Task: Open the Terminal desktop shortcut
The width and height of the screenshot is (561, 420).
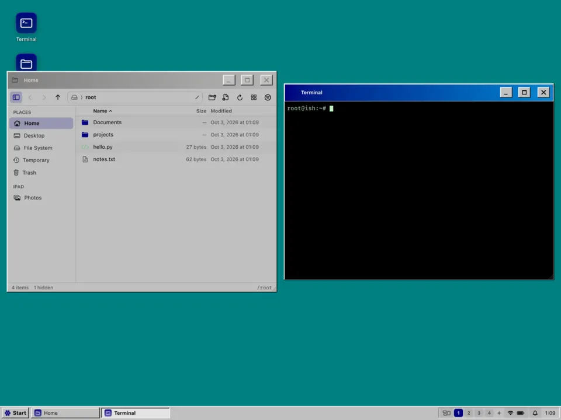Action: coord(26,27)
